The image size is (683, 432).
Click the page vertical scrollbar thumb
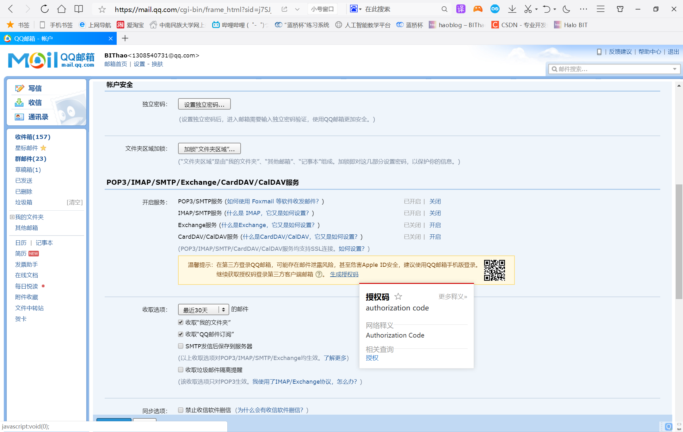click(679, 242)
